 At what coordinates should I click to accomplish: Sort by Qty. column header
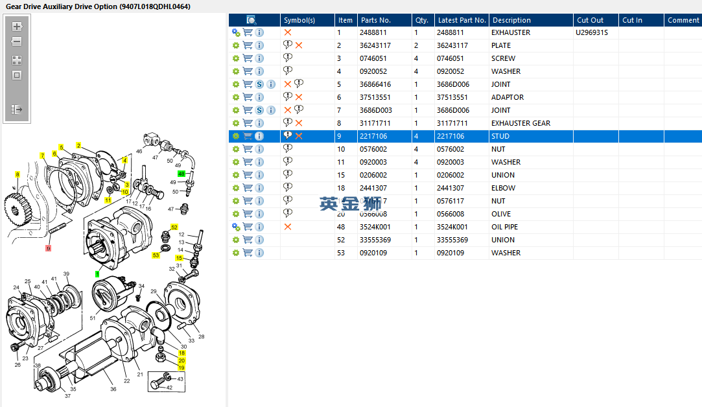423,20
